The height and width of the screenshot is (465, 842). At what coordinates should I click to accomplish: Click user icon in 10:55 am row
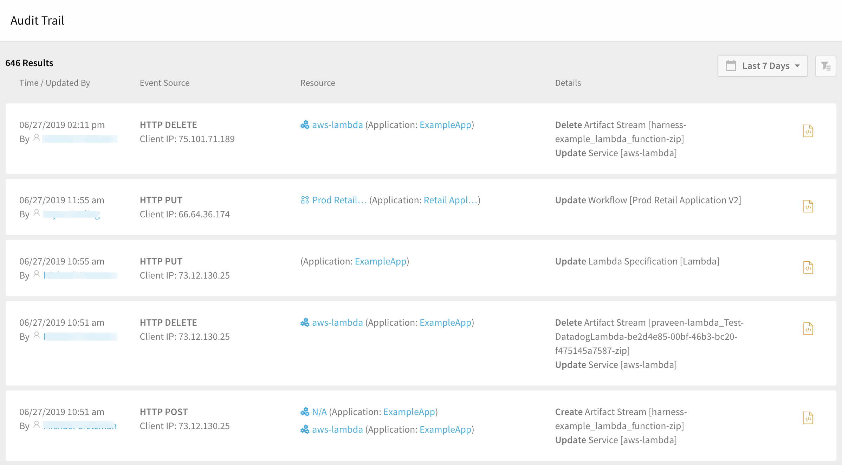37,274
